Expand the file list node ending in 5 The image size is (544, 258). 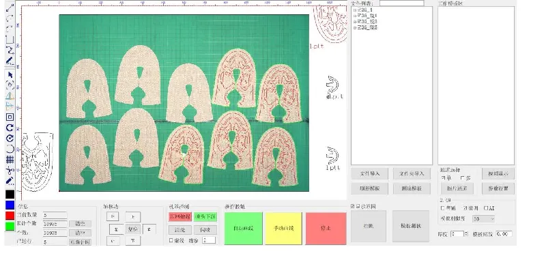(x=355, y=27)
